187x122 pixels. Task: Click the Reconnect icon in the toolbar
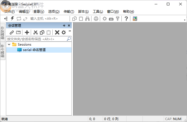[x=19, y=19]
